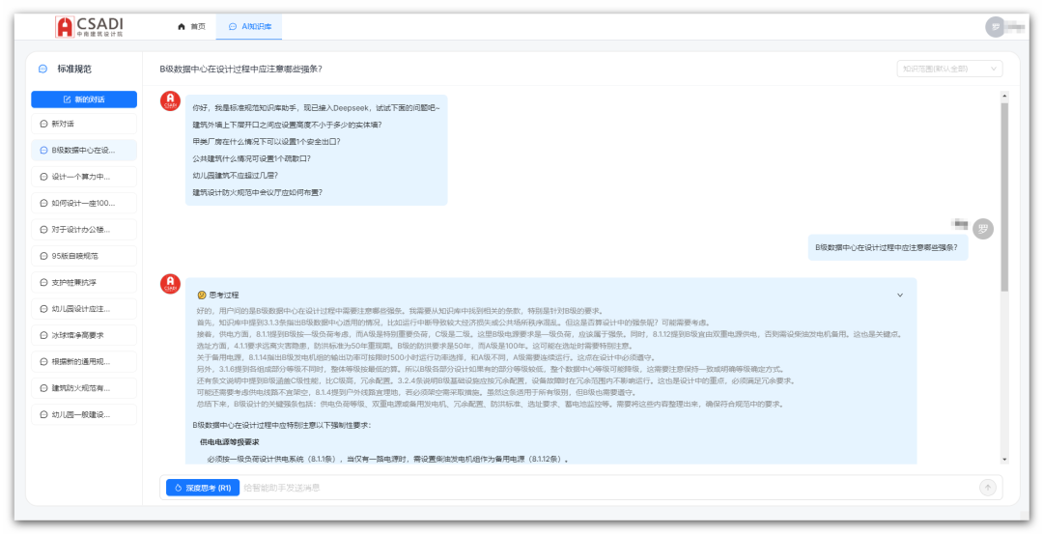Viewport: 1043px width, 534px height.
Task: Click the CSADI logo in the header
Action: (x=89, y=27)
